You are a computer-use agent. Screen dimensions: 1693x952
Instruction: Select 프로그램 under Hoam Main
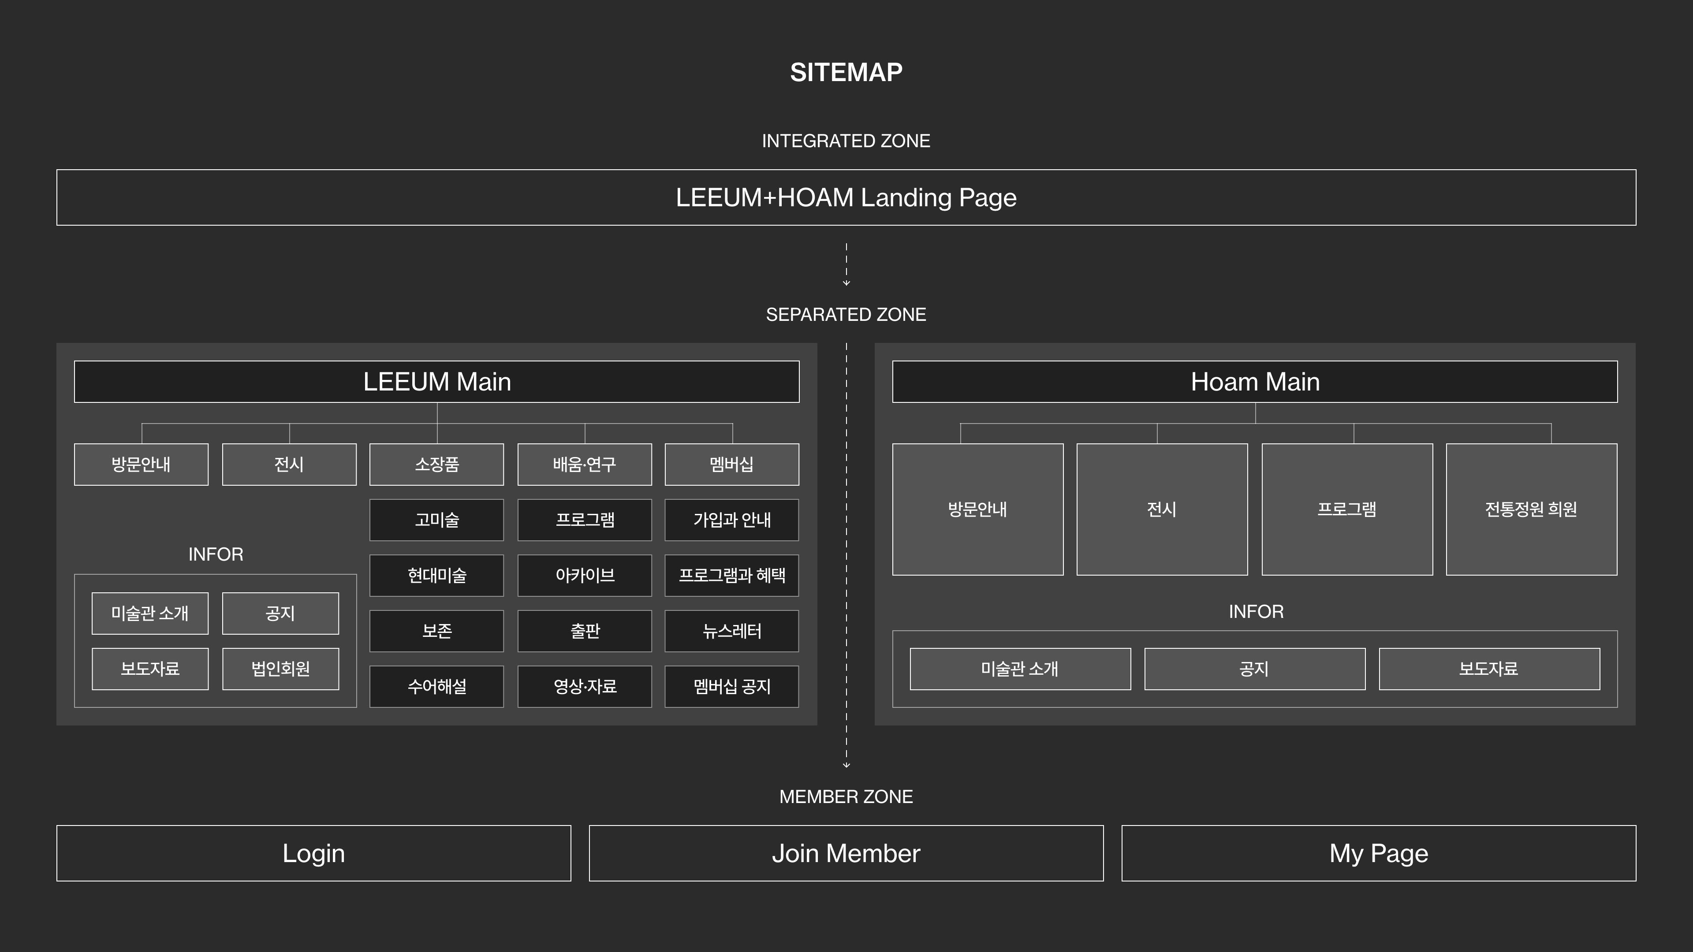pyautogui.click(x=1347, y=509)
